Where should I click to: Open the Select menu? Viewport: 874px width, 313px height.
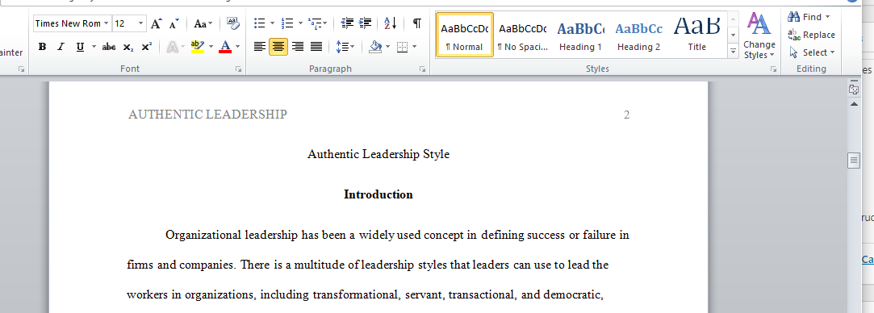812,52
